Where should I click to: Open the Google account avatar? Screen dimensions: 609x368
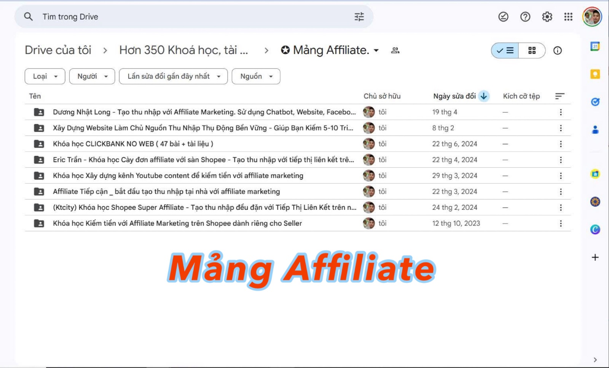(592, 17)
